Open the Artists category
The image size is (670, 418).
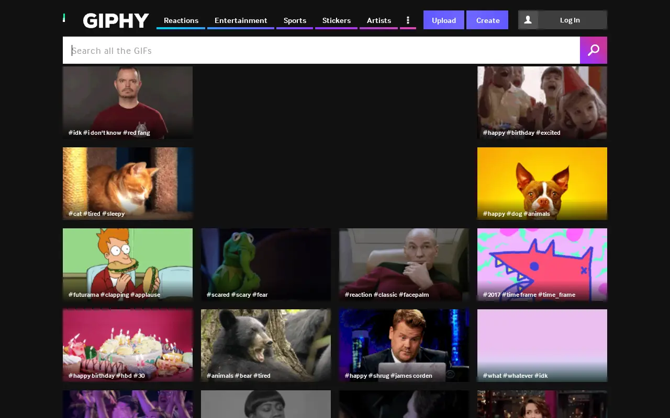tap(379, 20)
